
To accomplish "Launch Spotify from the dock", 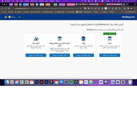I will (x=71, y=82).
